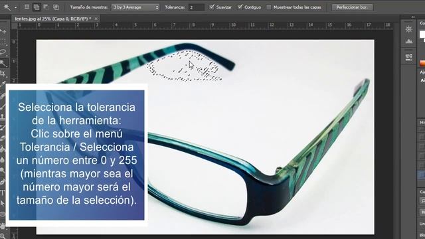This screenshot has width=425, height=239.
Task: Click the Perfeccionar borde button
Action: (x=352, y=7)
